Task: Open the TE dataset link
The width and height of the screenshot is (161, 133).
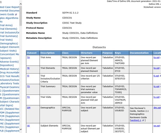Action: click(28, 68)
